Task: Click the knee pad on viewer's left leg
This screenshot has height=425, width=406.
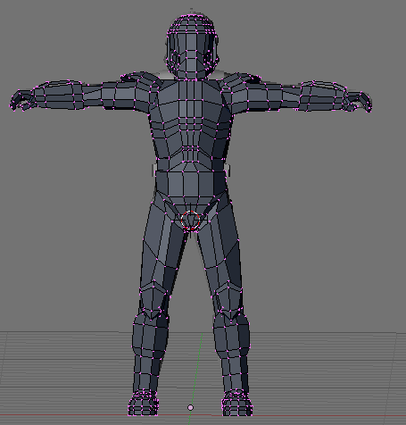Action: coord(153,301)
